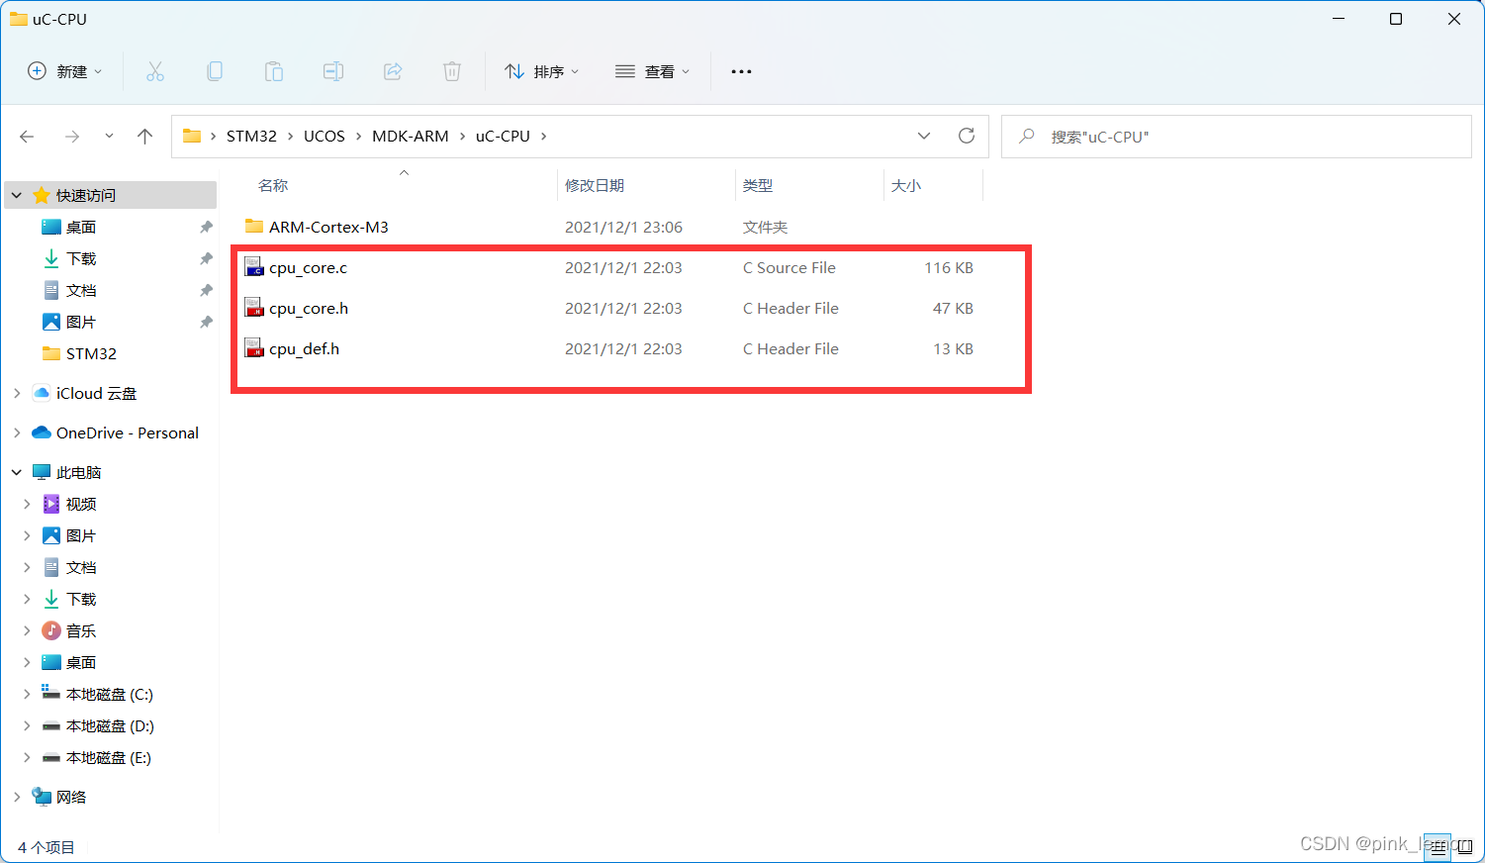This screenshot has width=1485, height=863.
Task: Click the Copy icon in the toolbar
Action: (215, 70)
